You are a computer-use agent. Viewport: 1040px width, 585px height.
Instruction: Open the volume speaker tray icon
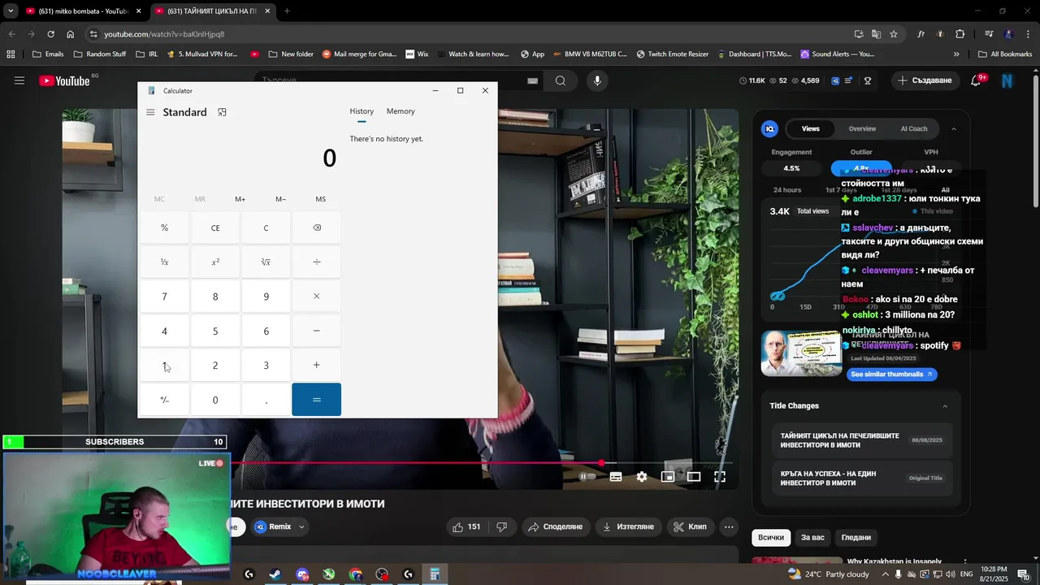(951, 574)
